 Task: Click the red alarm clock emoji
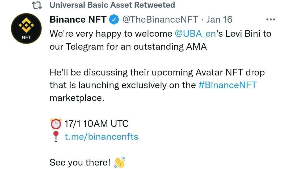click(56, 124)
